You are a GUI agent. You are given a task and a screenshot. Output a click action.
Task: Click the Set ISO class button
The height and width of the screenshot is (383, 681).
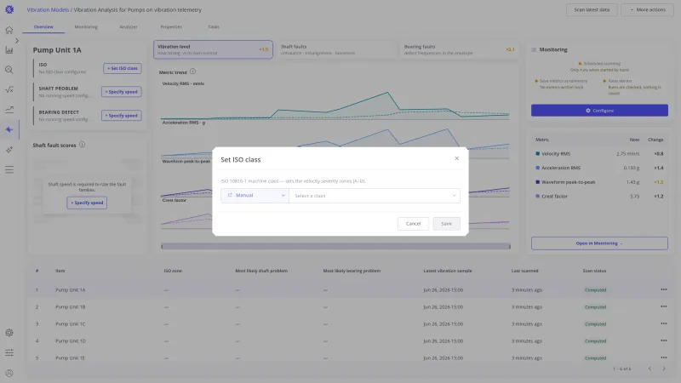(123, 68)
